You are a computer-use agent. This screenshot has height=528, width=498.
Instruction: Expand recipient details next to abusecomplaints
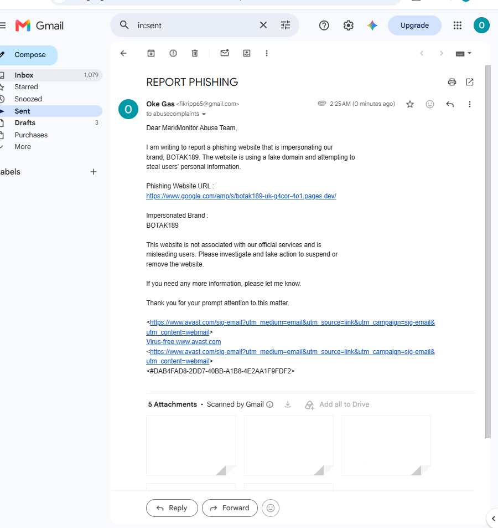click(204, 114)
